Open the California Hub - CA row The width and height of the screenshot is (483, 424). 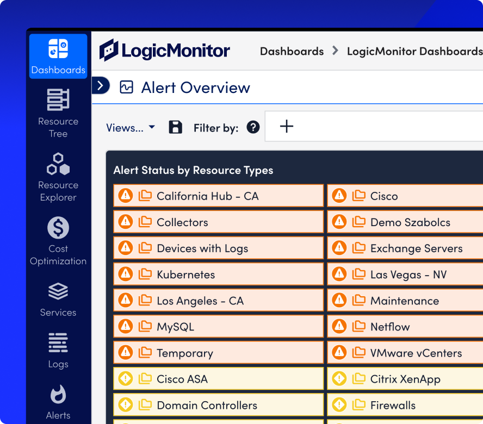[207, 196]
